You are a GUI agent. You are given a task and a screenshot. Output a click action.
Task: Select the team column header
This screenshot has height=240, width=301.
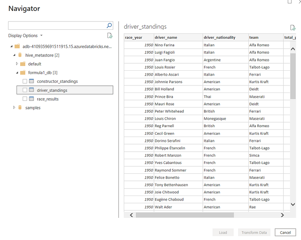(266, 38)
